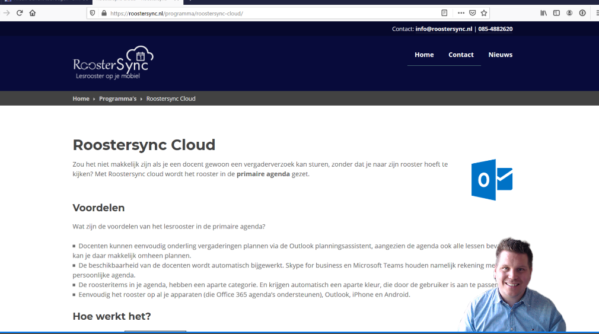Click the forward navigation arrow
Image resolution: width=599 pixels, height=334 pixels.
pyautogui.click(x=7, y=12)
